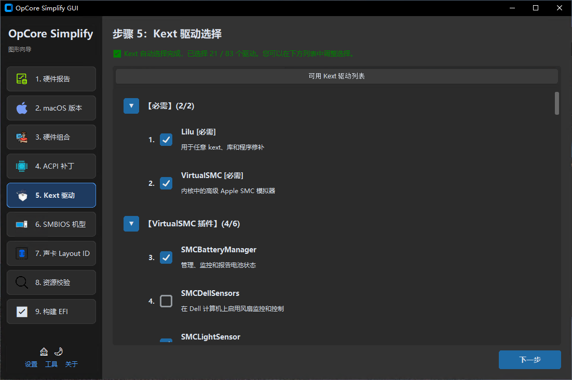Open step 6. SMBIOS 机型

point(51,224)
